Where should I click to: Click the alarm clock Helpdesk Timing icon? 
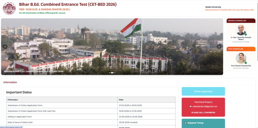(186, 123)
